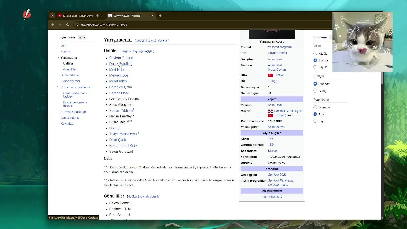Select Küçük text size option

(x=315, y=53)
